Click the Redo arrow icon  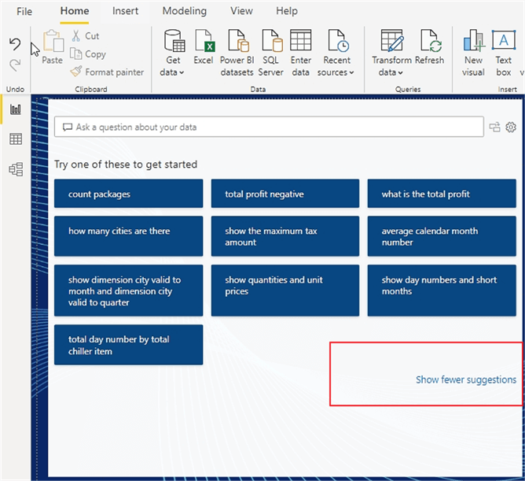click(15, 65)
